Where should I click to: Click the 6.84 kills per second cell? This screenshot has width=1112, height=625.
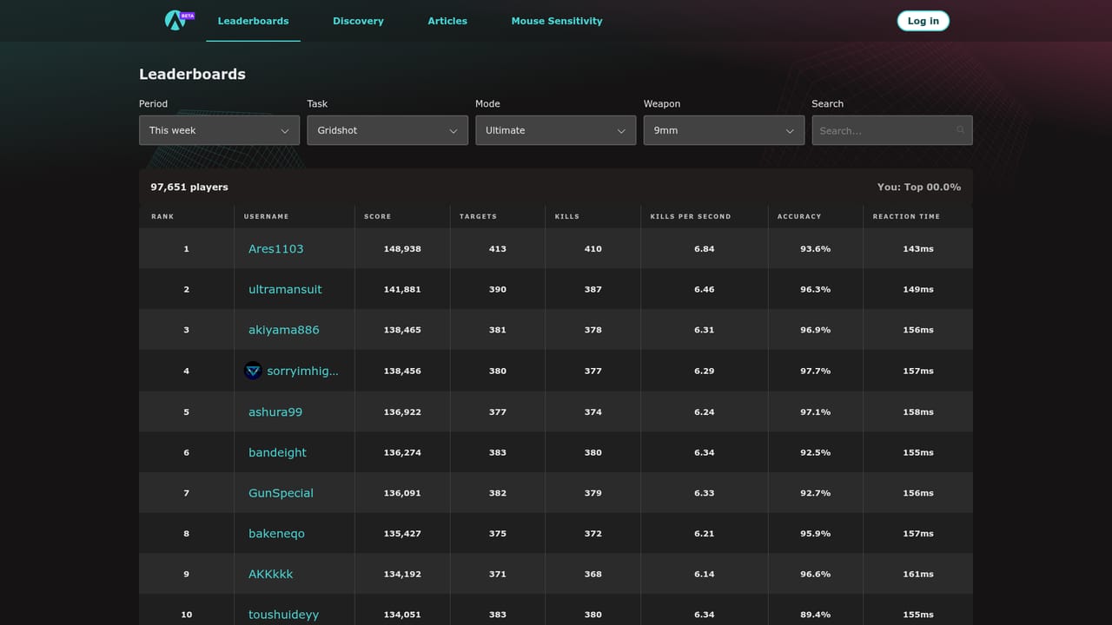click(705, 249)
